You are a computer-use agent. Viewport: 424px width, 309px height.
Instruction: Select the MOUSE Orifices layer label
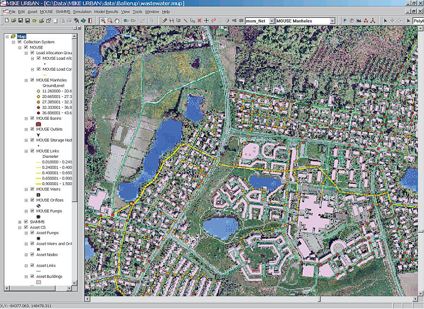tap(50, 200)
